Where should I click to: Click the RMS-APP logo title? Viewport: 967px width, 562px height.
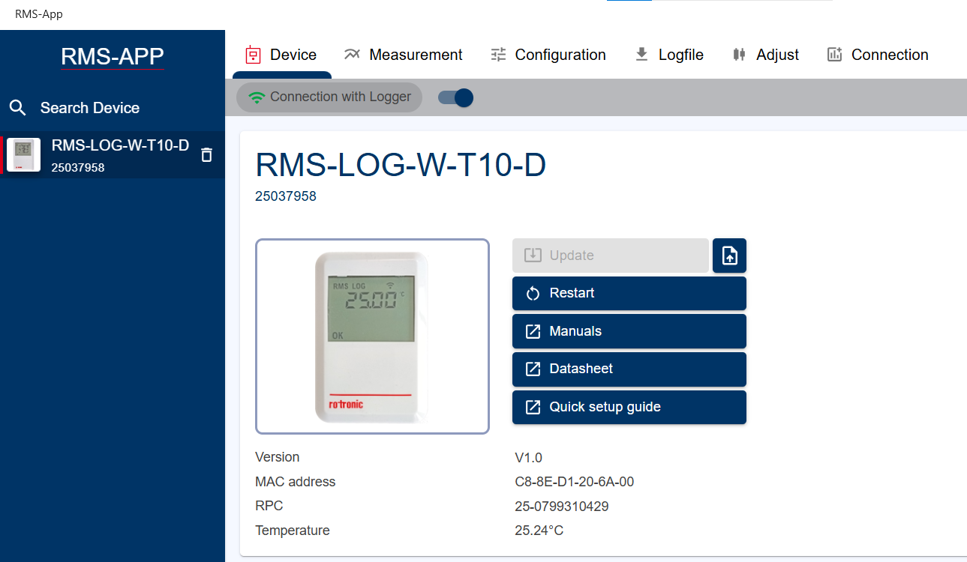coord(113,56)
